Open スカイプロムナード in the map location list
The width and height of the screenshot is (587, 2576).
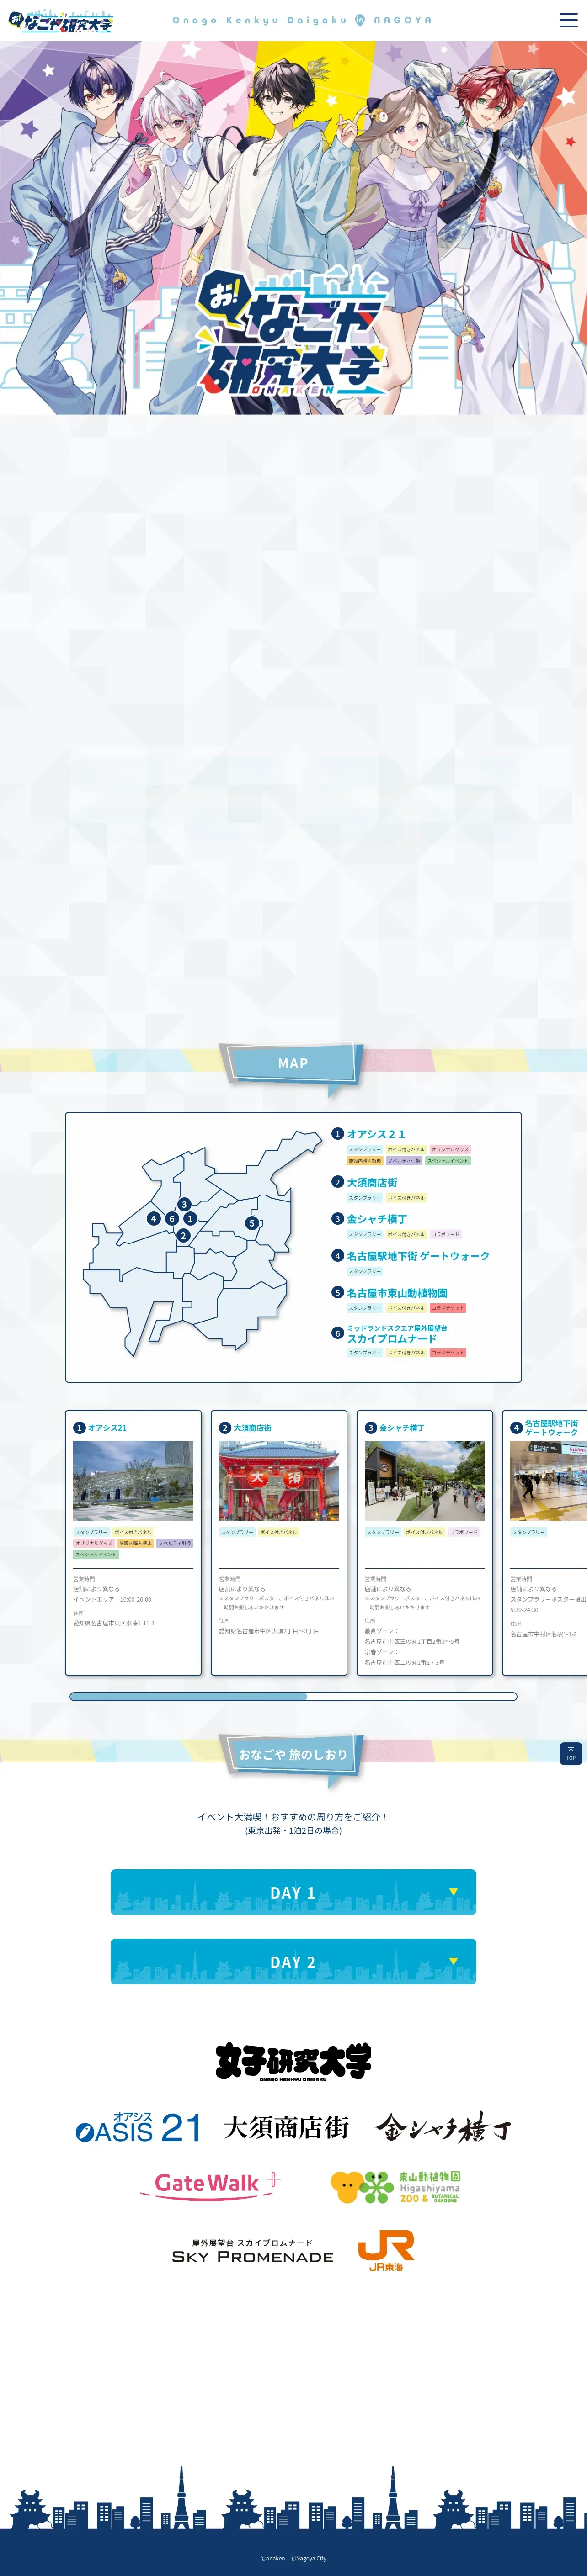[x=392, y=1338]
